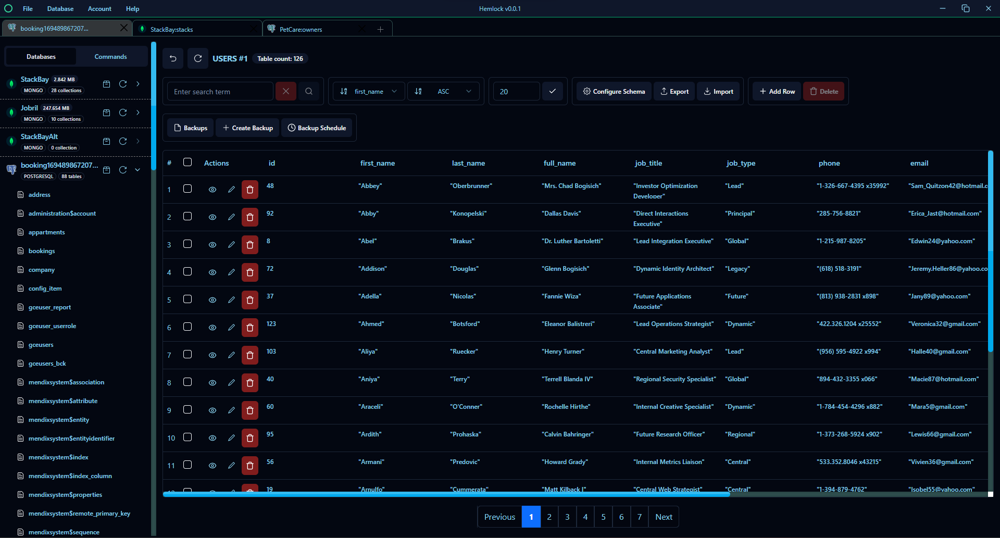Click the Create Backup button
This screenshot has height=538, width=1000.
[x=248, y=128]
